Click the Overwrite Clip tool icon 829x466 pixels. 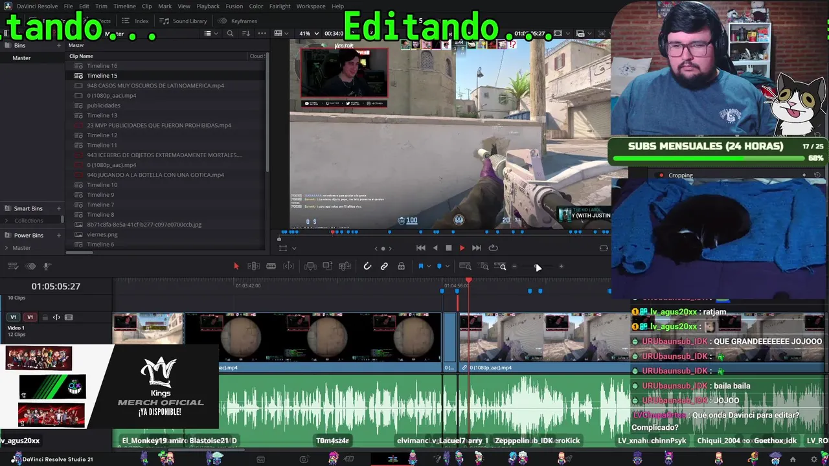pos(328,266)
